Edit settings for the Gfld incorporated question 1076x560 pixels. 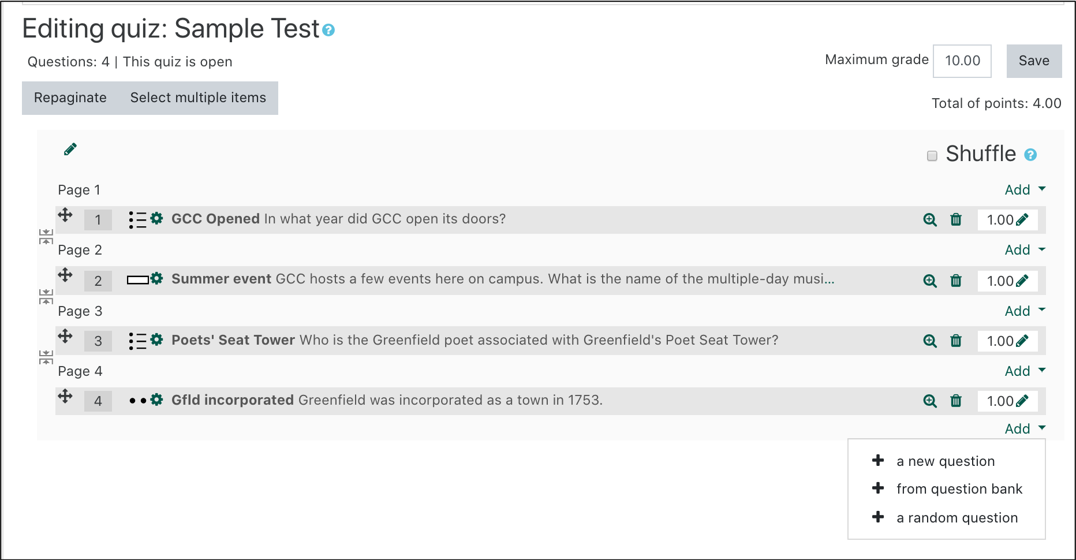tap(157, 400)
